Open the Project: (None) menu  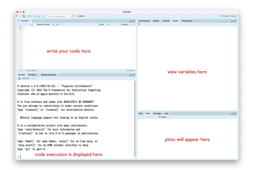pyautogui.click(x=229, y=16)
